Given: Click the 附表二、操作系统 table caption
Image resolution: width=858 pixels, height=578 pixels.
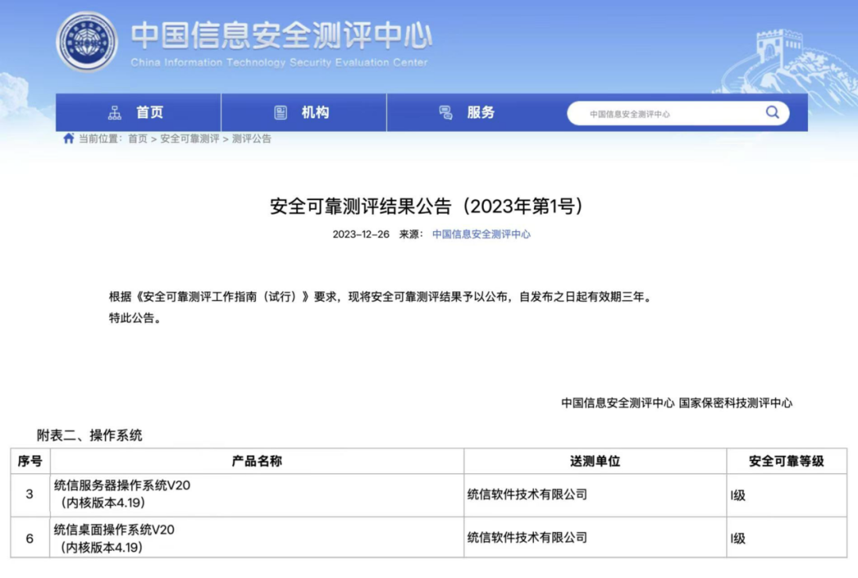Looking at the screenshot, I should click(x=89, y=435).
